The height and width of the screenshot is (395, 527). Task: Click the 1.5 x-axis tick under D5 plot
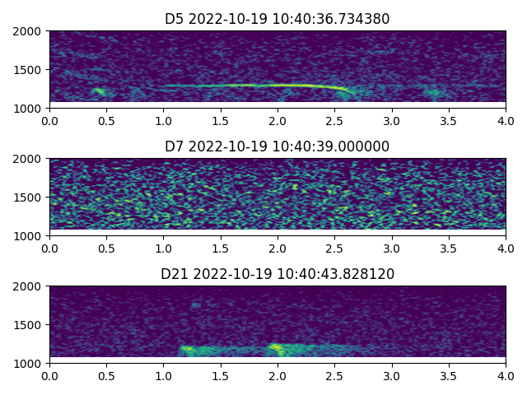[221, 120]
